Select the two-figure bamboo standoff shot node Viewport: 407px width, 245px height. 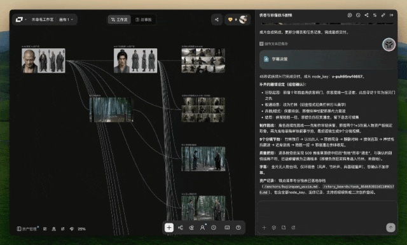tap(203, 158)
